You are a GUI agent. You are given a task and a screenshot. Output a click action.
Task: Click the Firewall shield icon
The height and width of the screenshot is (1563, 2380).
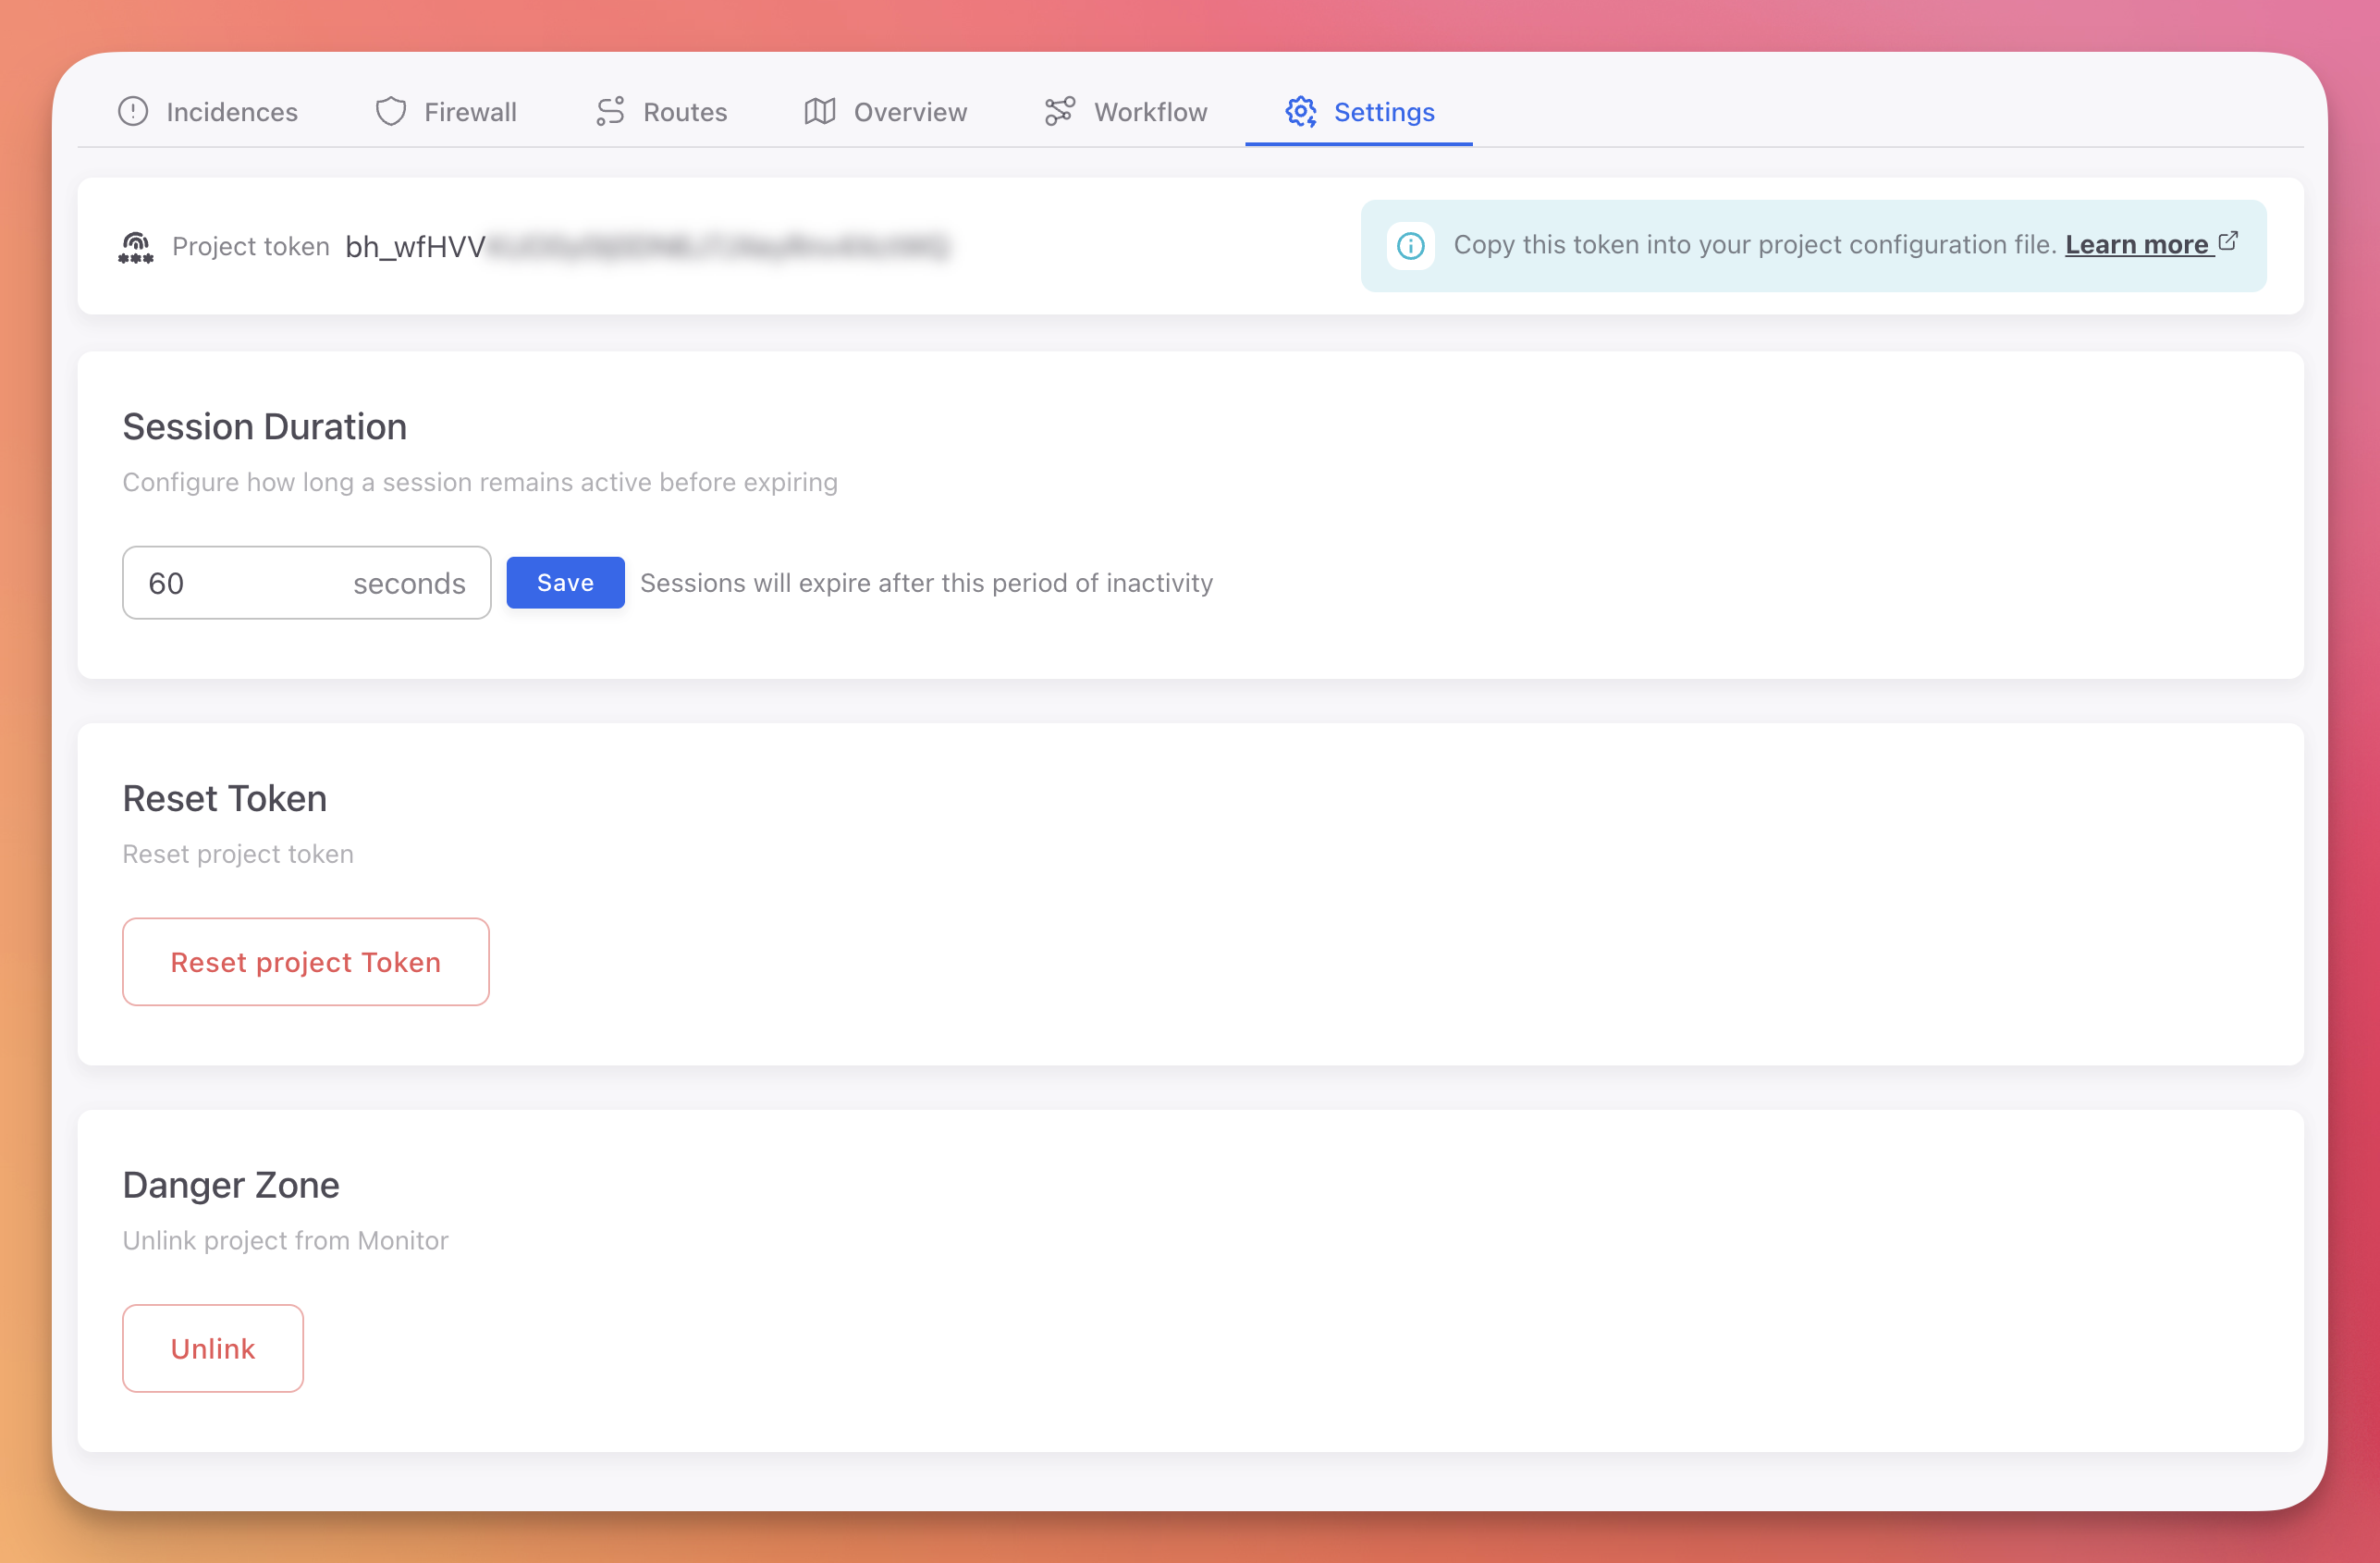pos(390,111)
